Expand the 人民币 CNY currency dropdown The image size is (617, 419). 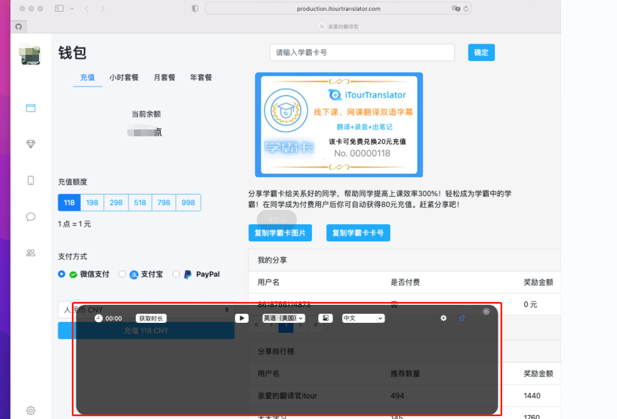(146, 310)
